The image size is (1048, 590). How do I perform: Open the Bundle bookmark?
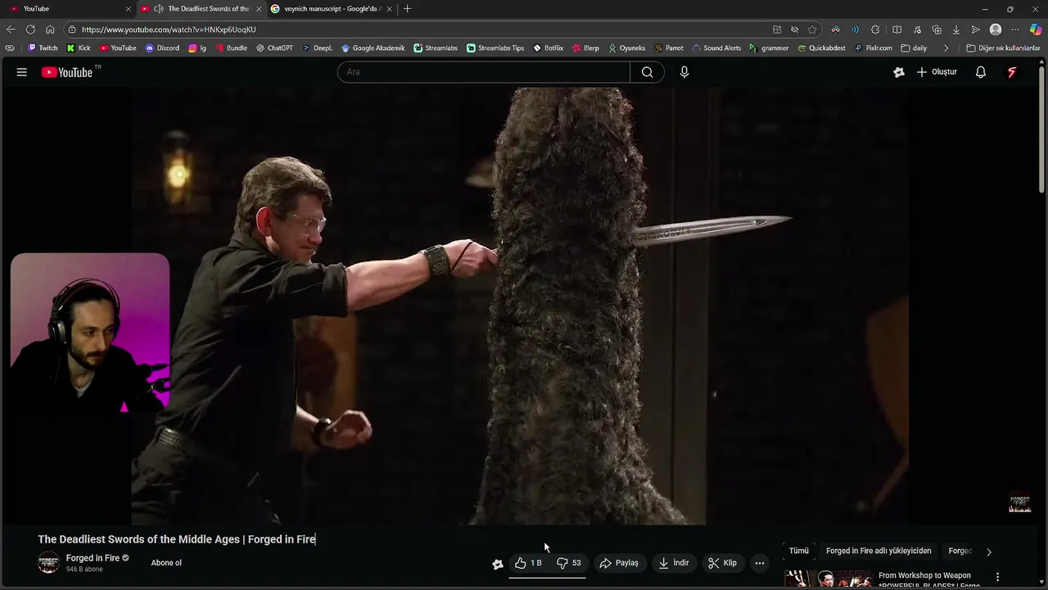click(231, 48)
